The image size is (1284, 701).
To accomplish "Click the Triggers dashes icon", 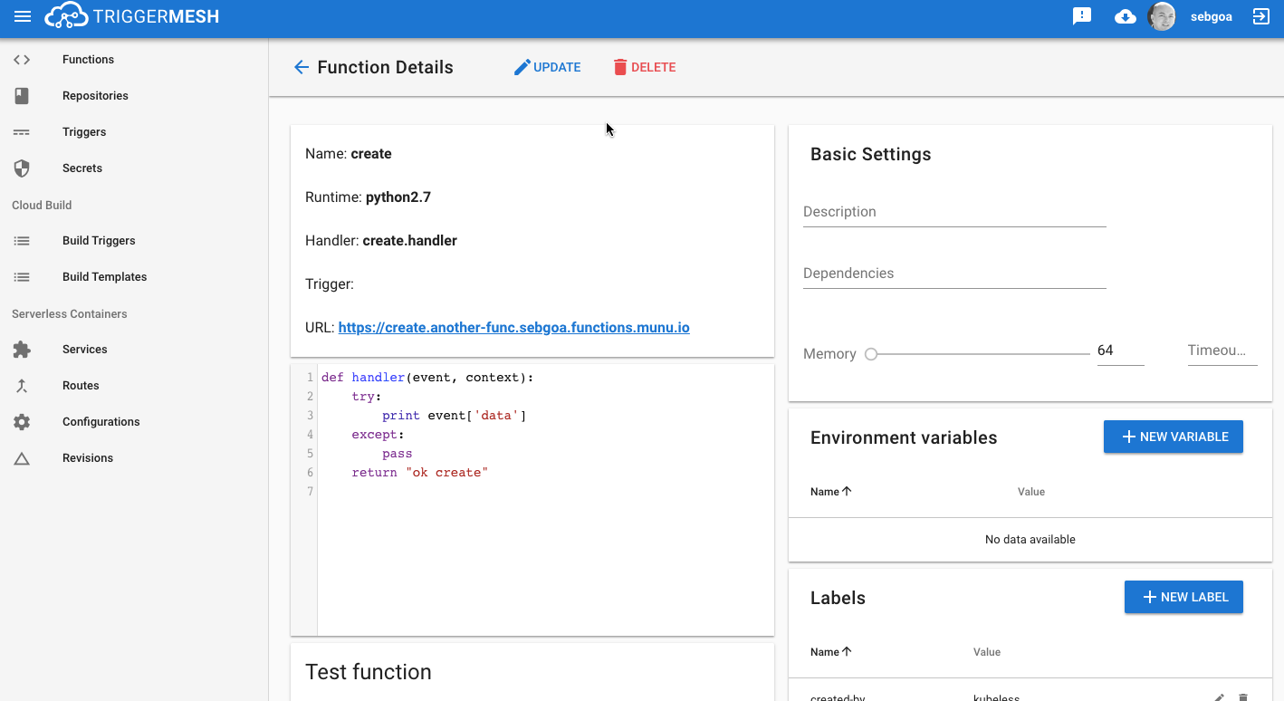I will [x=22, y=132].
